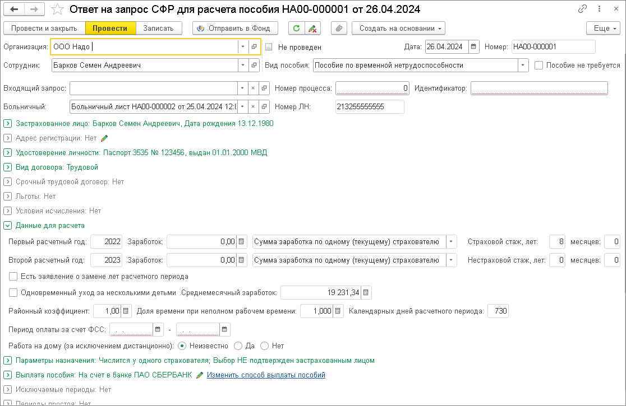Expand the Срочный трудовой договор section
This screenshot has height=406, width=626.
8,181
